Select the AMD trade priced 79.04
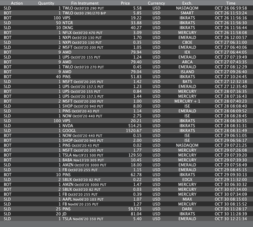The image size is (253, 227). click(127, 72)
